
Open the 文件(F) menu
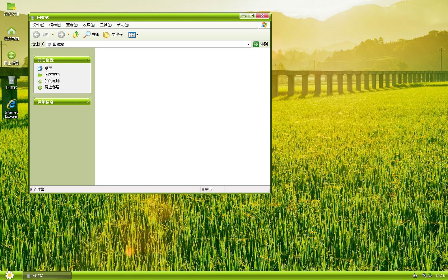38,25
